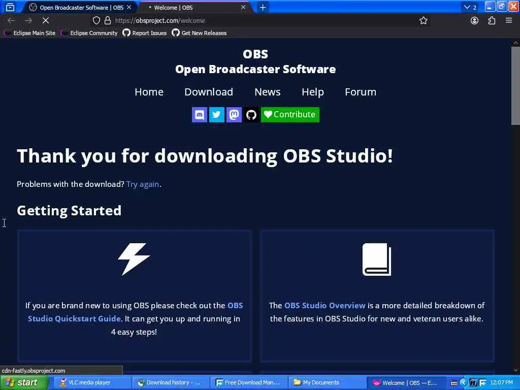This screenshot has height=390, width=520.
Task: Go to the Home nav item
Action: (x=149, y=92)
